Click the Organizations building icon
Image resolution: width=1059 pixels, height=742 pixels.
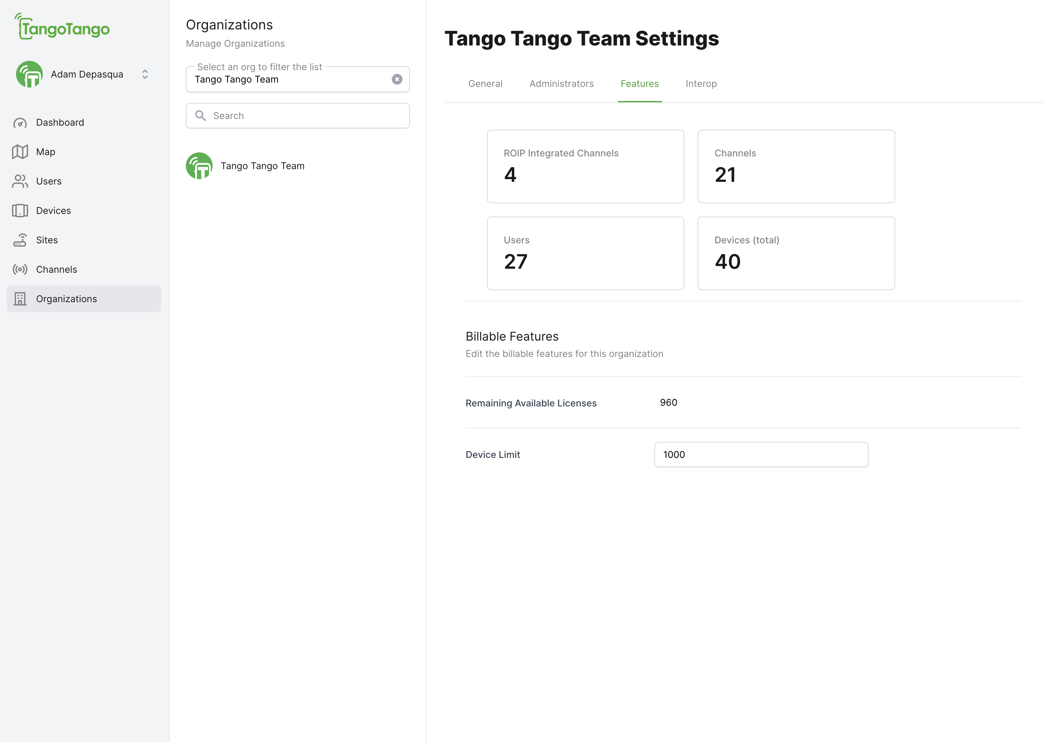pos(20,299)
